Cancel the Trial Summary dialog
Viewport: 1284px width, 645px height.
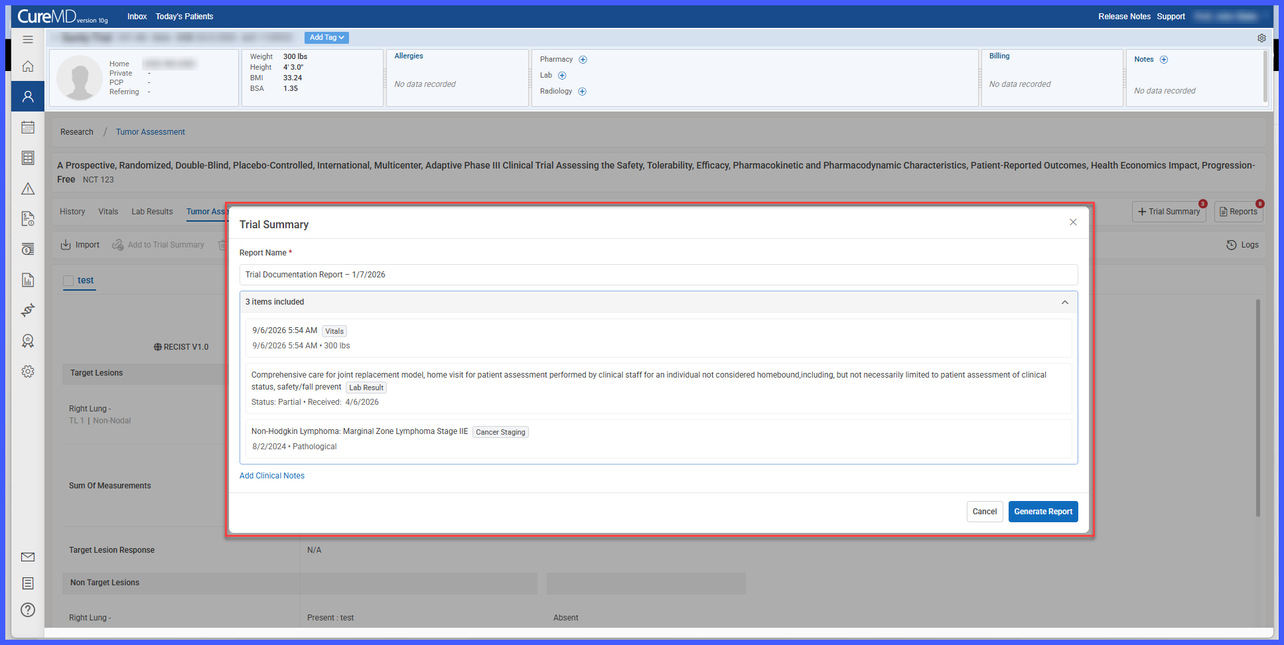985,512
